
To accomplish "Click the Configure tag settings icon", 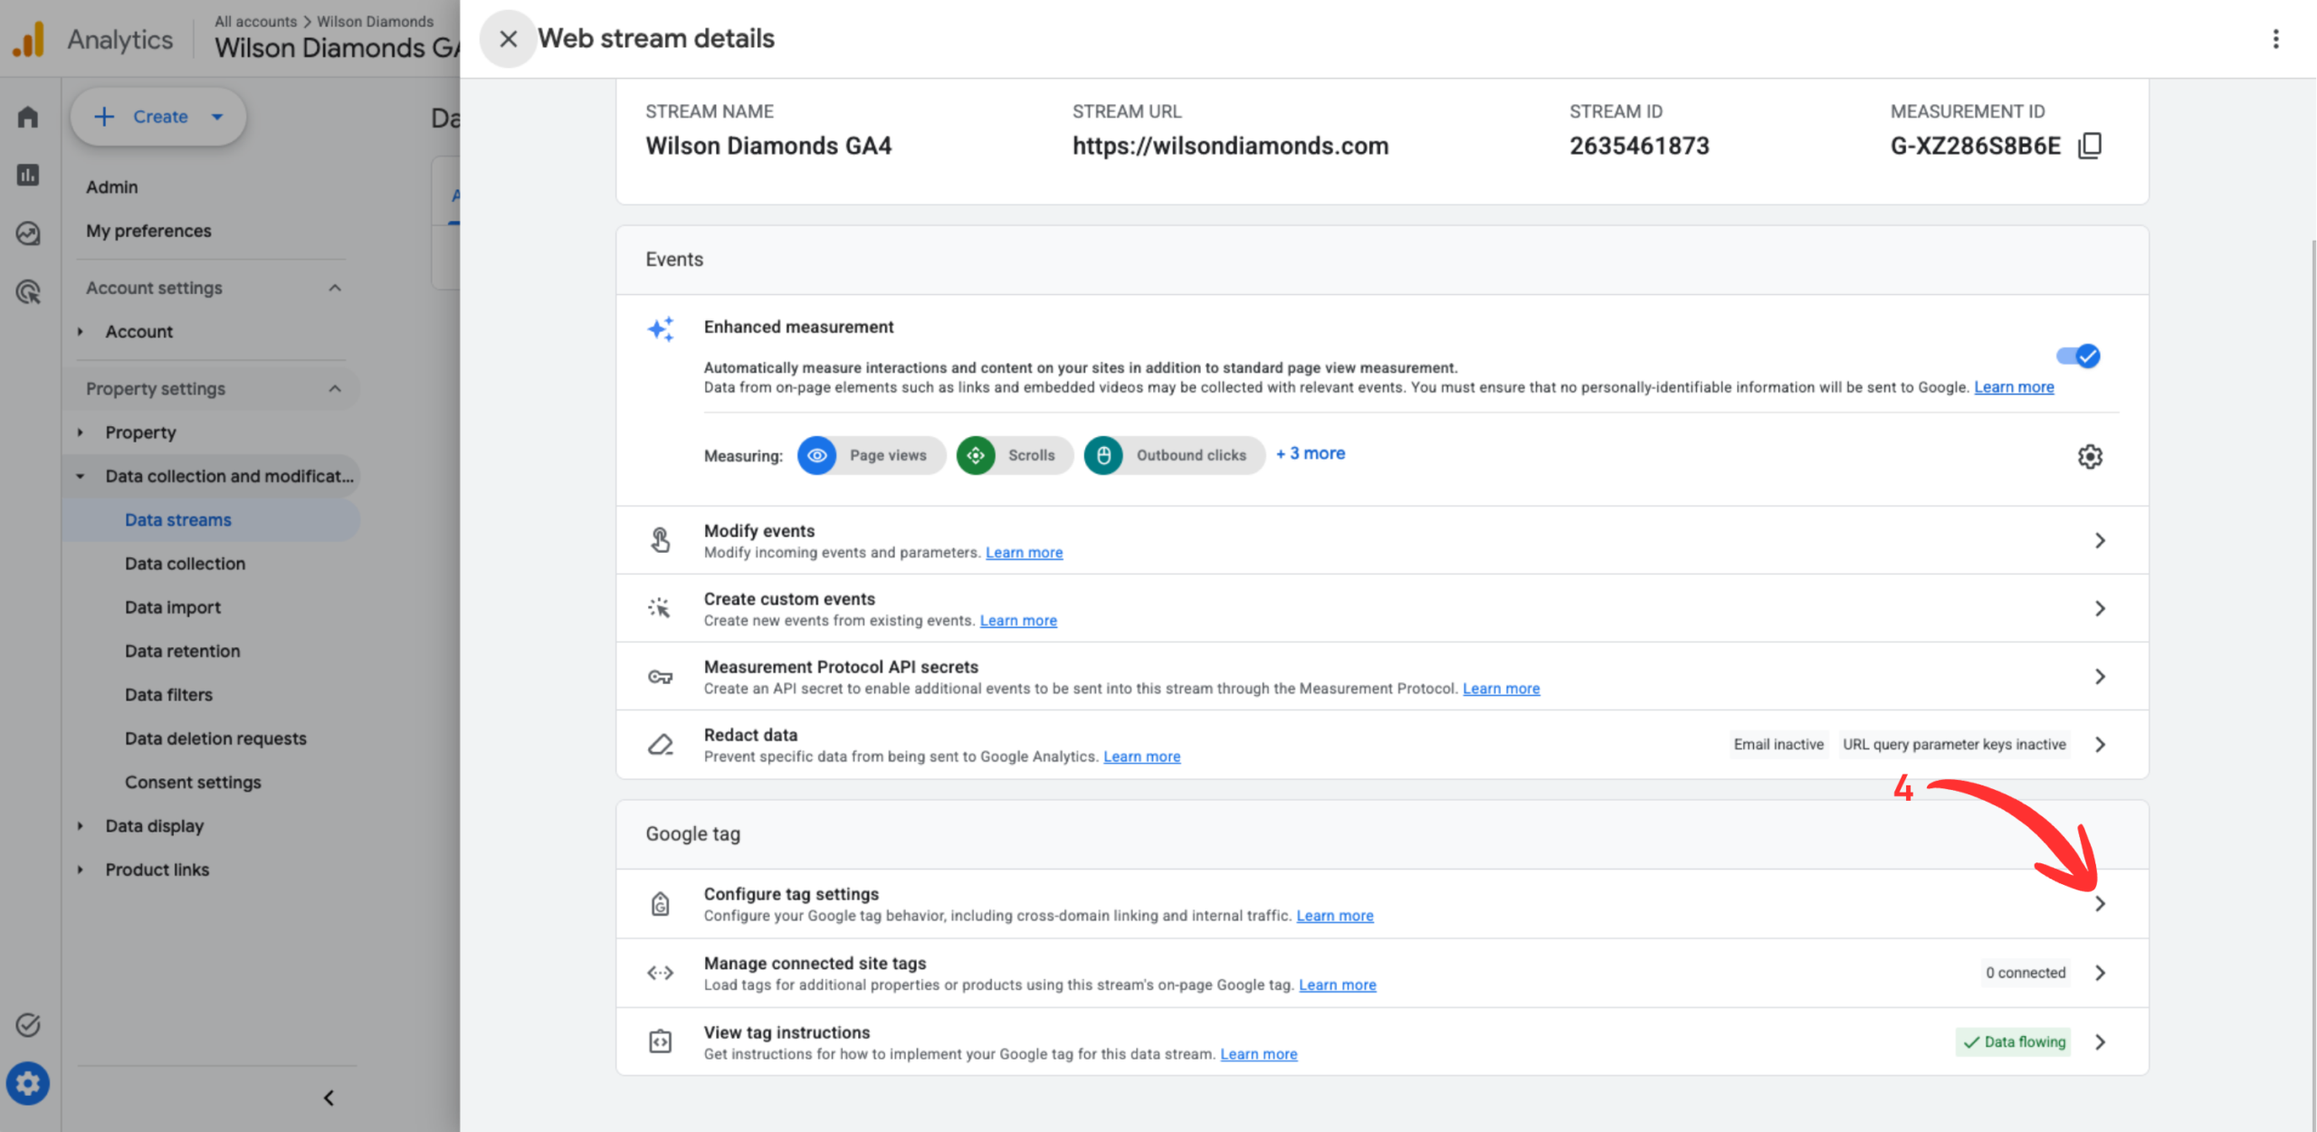I will [x=661, y=904].
